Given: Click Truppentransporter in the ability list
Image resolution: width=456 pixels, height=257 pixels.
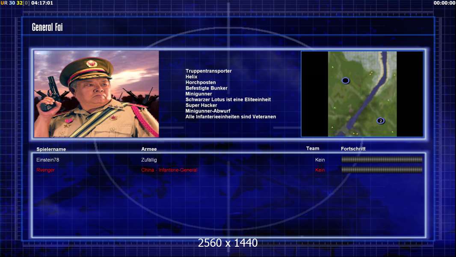Looking at the screenshot, I should point(208,71).
